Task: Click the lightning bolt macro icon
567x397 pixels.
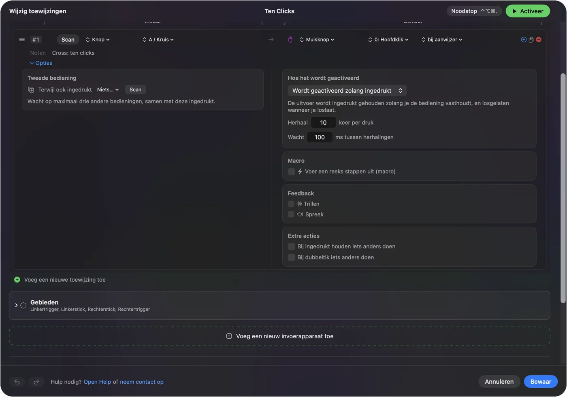Action: pyautogui.click(x=300, y=172)
